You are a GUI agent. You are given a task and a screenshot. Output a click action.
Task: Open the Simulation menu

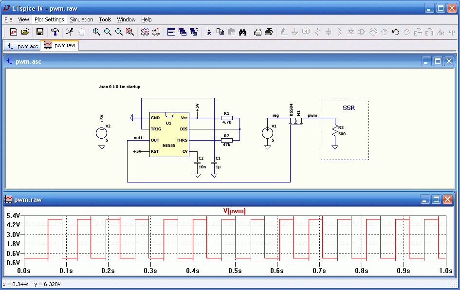[x=81, y=19]
